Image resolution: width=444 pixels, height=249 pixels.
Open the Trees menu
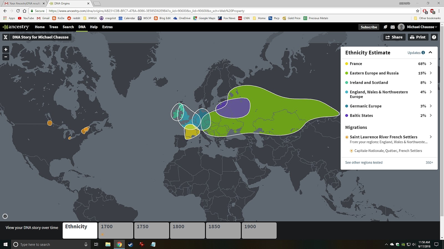[54, 27]
